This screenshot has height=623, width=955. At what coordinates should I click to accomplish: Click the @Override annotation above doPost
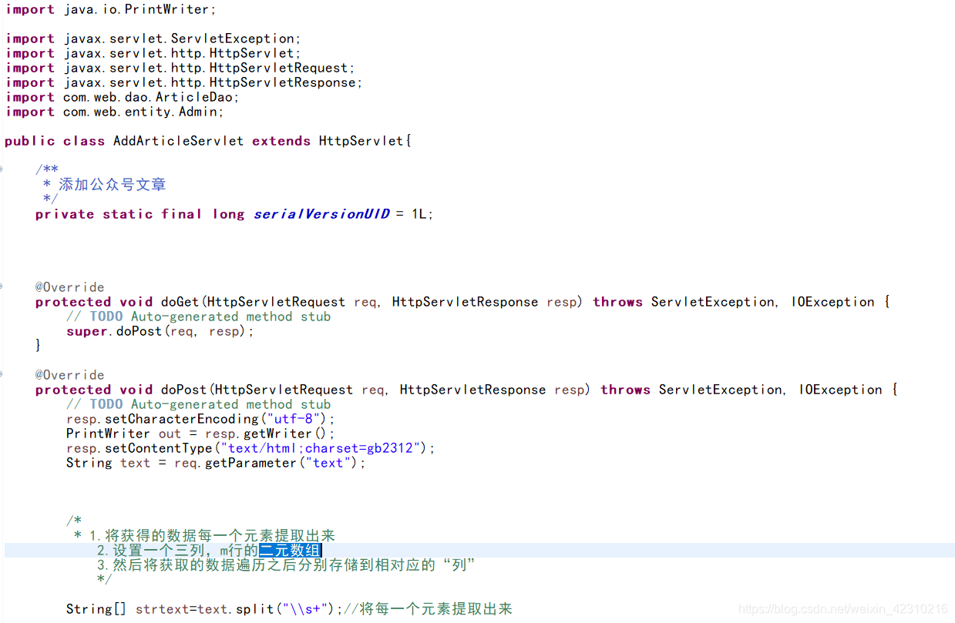[x=69, y=375]
